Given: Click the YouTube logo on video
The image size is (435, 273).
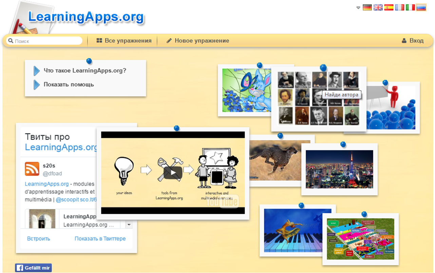Looking at the screenshot, I should (x=223, y=201).
